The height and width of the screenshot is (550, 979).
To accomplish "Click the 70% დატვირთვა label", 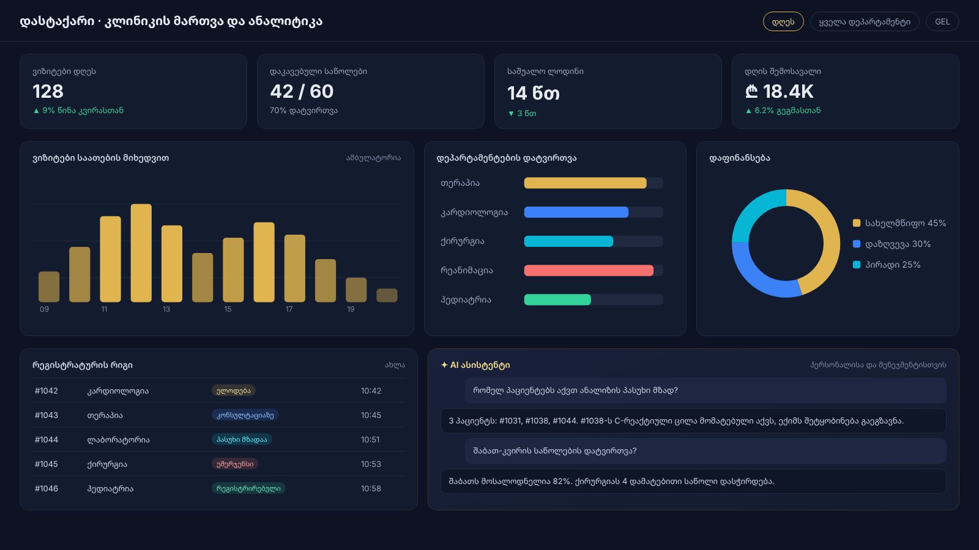I will [x=303, y=111].
